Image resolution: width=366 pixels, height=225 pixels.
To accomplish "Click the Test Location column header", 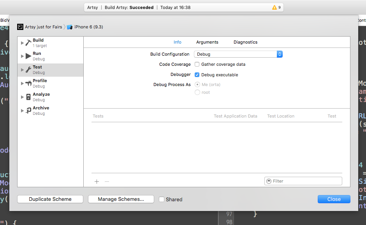I will tap(281, 116).
